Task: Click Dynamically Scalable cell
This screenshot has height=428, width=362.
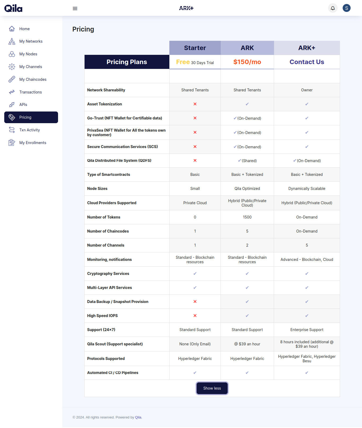Action: (x=307, y=189)
